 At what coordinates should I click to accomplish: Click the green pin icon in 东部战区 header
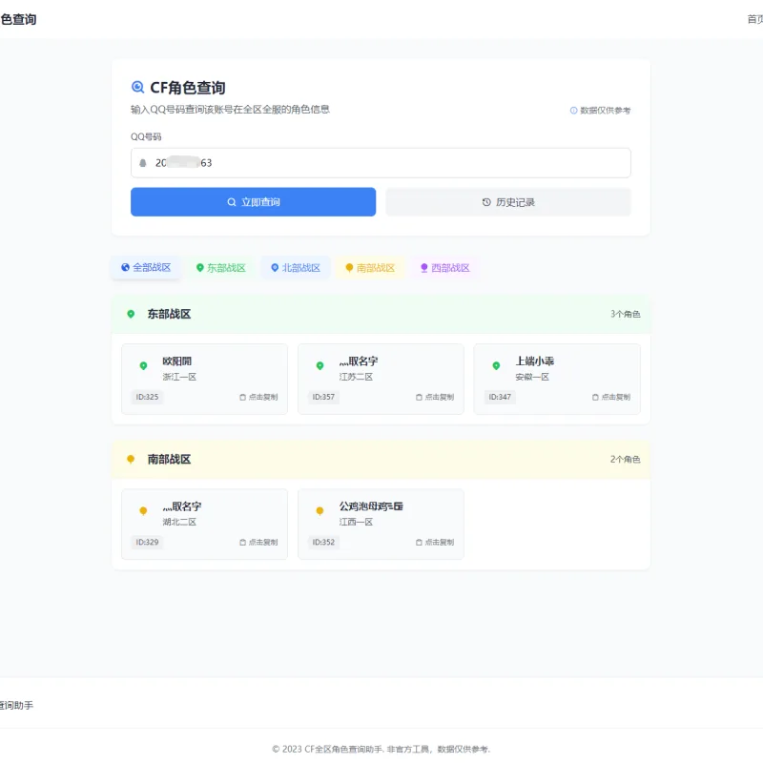(x=131, y=314)
